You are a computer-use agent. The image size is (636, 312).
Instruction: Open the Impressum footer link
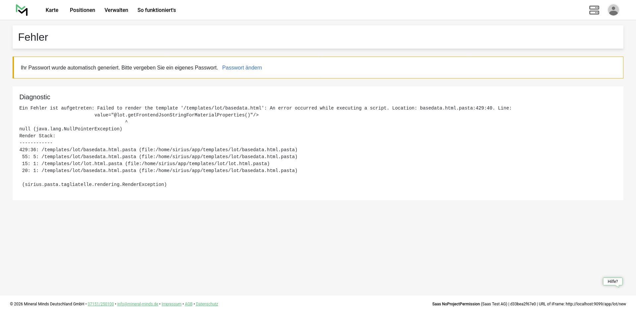171,304
